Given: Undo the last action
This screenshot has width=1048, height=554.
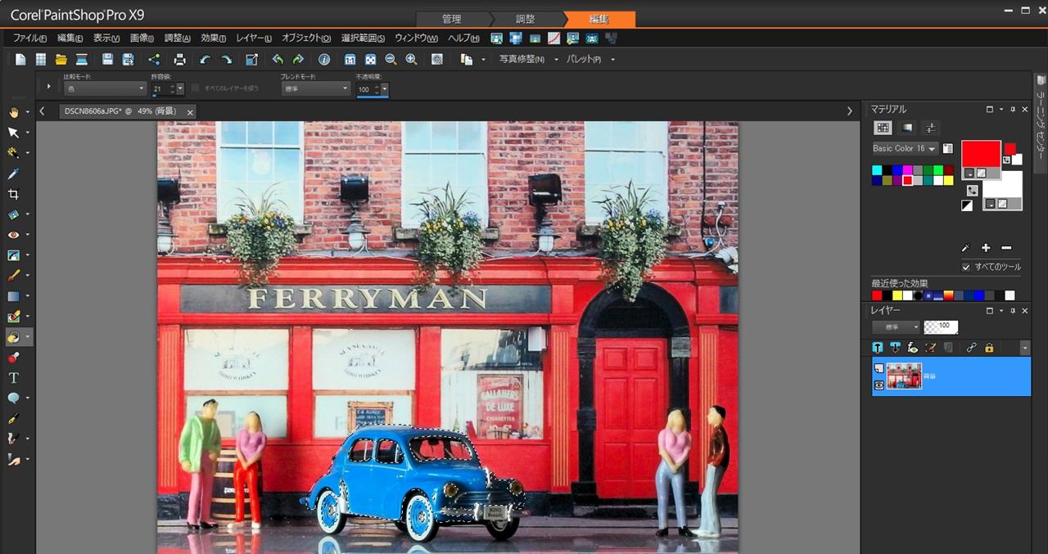Looking at the screenshot, I should (x=206, y=60).
